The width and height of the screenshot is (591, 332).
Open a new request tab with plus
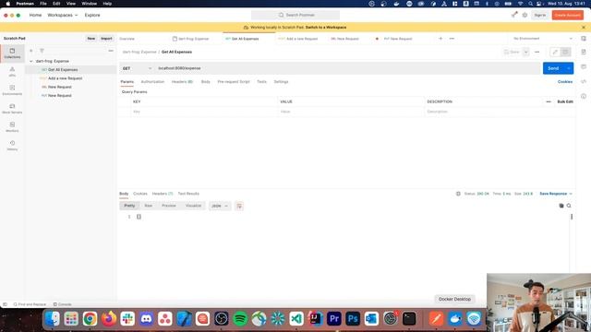pos(440,39)
